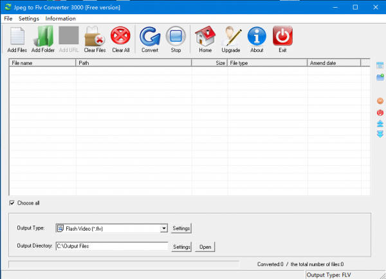Open the Home page icon
Image resolution: width=386 pixels, height=279 pixels.
[205, 39]
